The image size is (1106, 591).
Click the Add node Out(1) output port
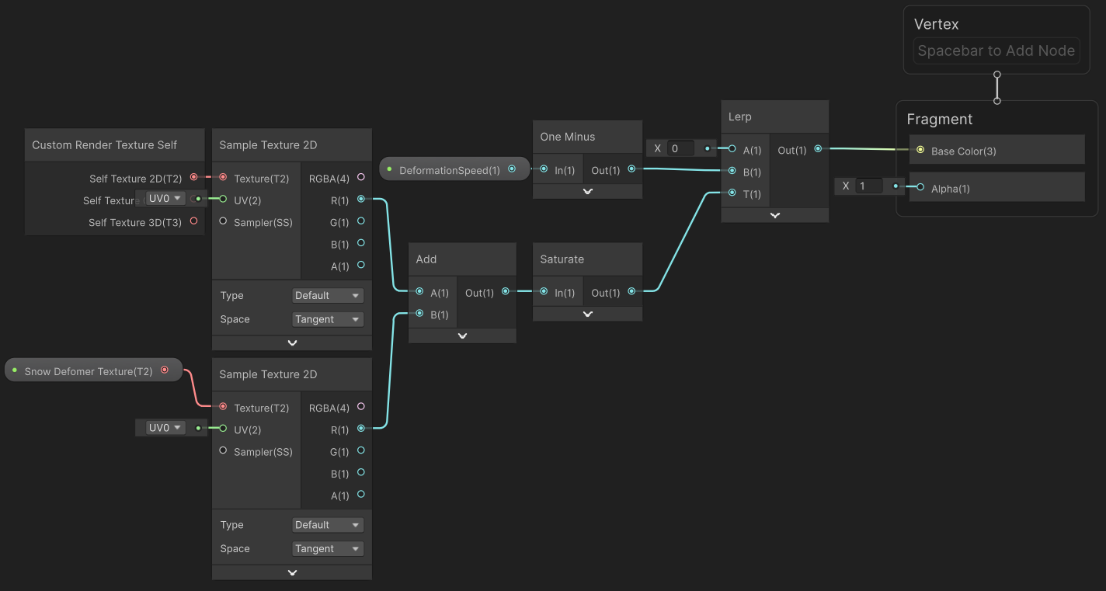tap(506, 292)
